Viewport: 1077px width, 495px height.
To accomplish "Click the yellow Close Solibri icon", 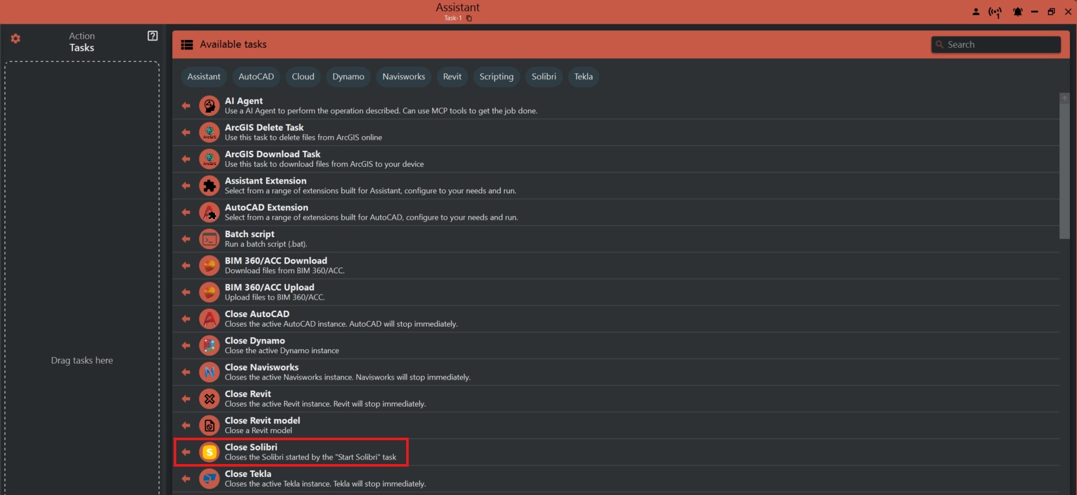I will coord(209,452).
